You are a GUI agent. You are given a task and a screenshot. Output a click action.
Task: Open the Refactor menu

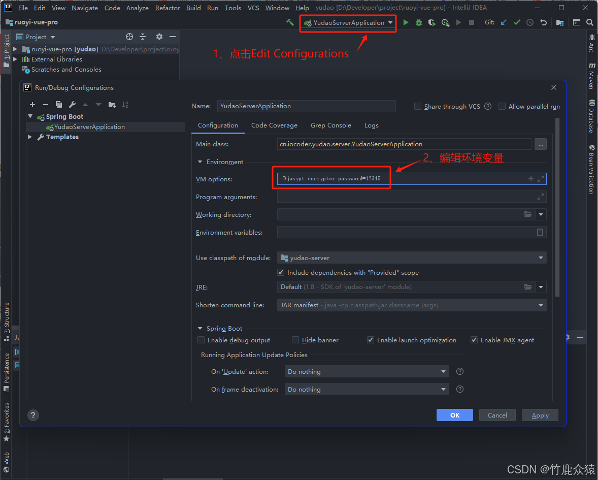coord(168,8)
